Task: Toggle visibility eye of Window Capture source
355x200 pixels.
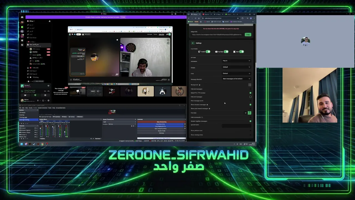Action: coord(35,130)
